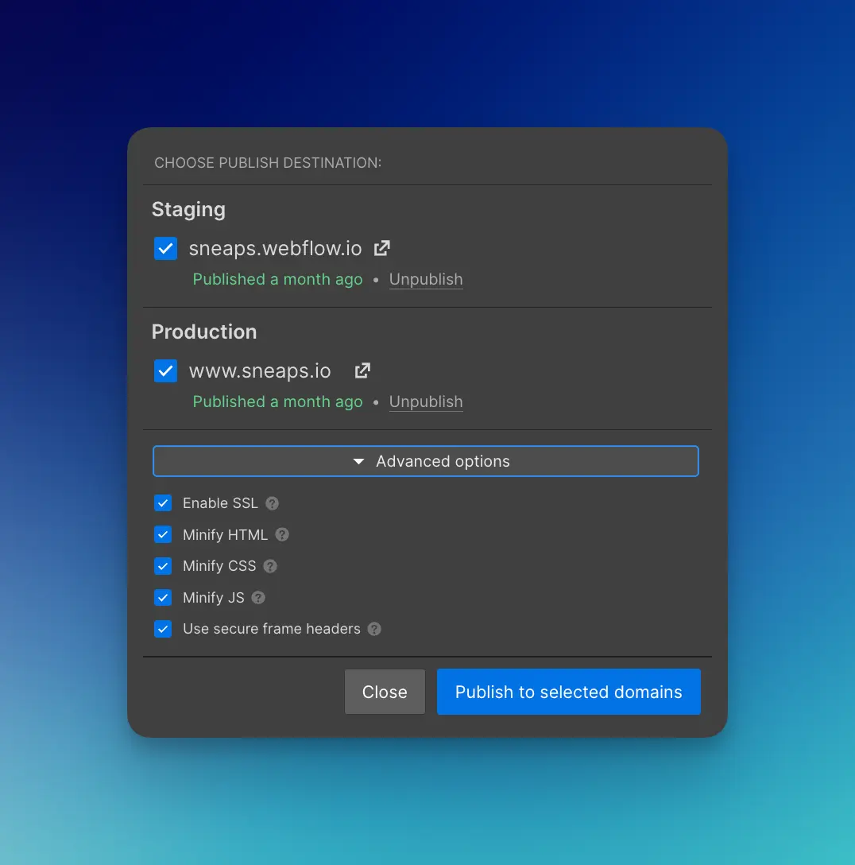
Task: Click Publish to selected domains
Action: click(568, 692)
